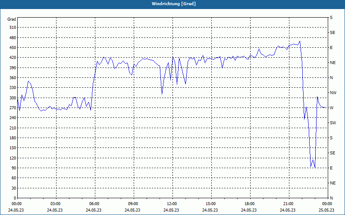345x215 pixels.
Task: Click the 360 y-axis value
Action: [13, 78]
